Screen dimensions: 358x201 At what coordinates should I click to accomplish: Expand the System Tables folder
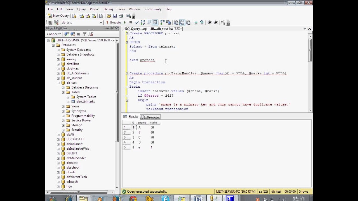pyautogui.click(x=68, y=97)
